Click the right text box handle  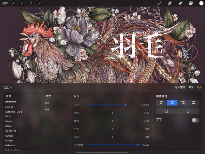coord(187,46)
